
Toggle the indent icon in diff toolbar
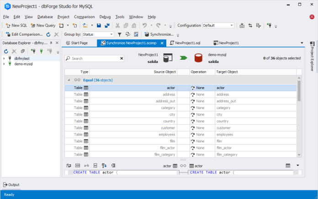point(113,166)
